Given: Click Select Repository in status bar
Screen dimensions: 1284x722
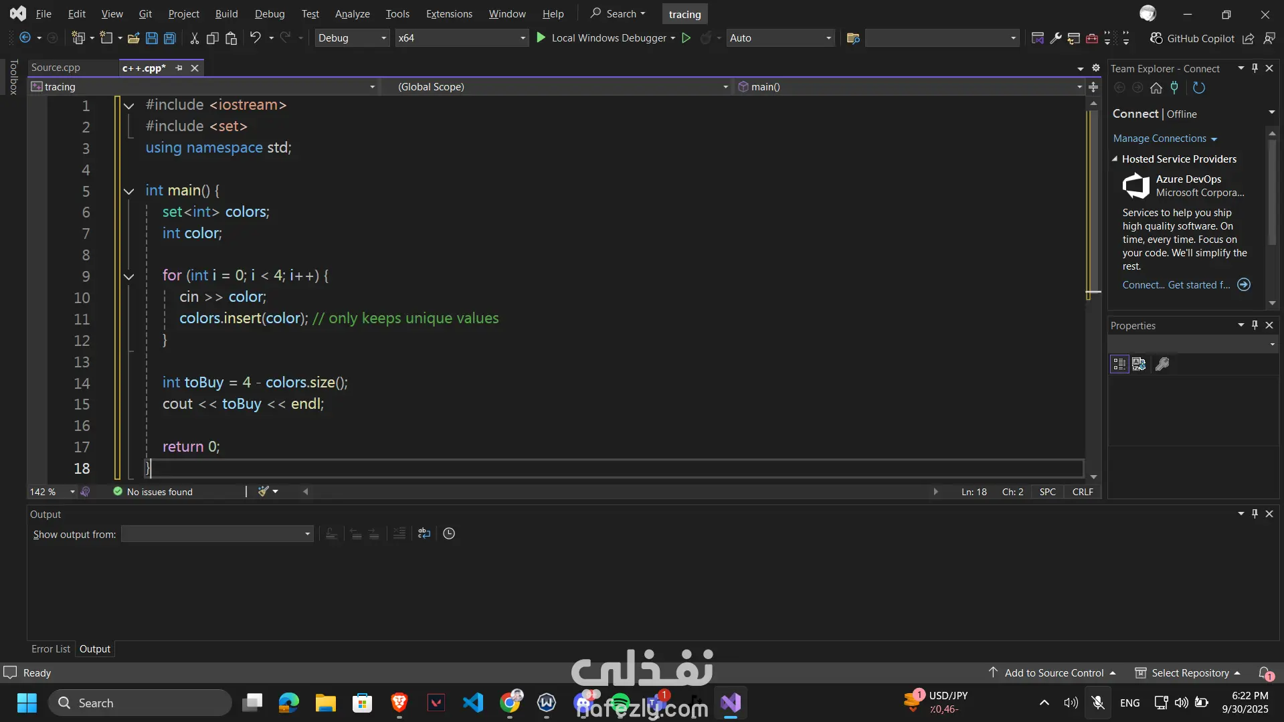Looking at the screenshot, I should [1188, 673].
